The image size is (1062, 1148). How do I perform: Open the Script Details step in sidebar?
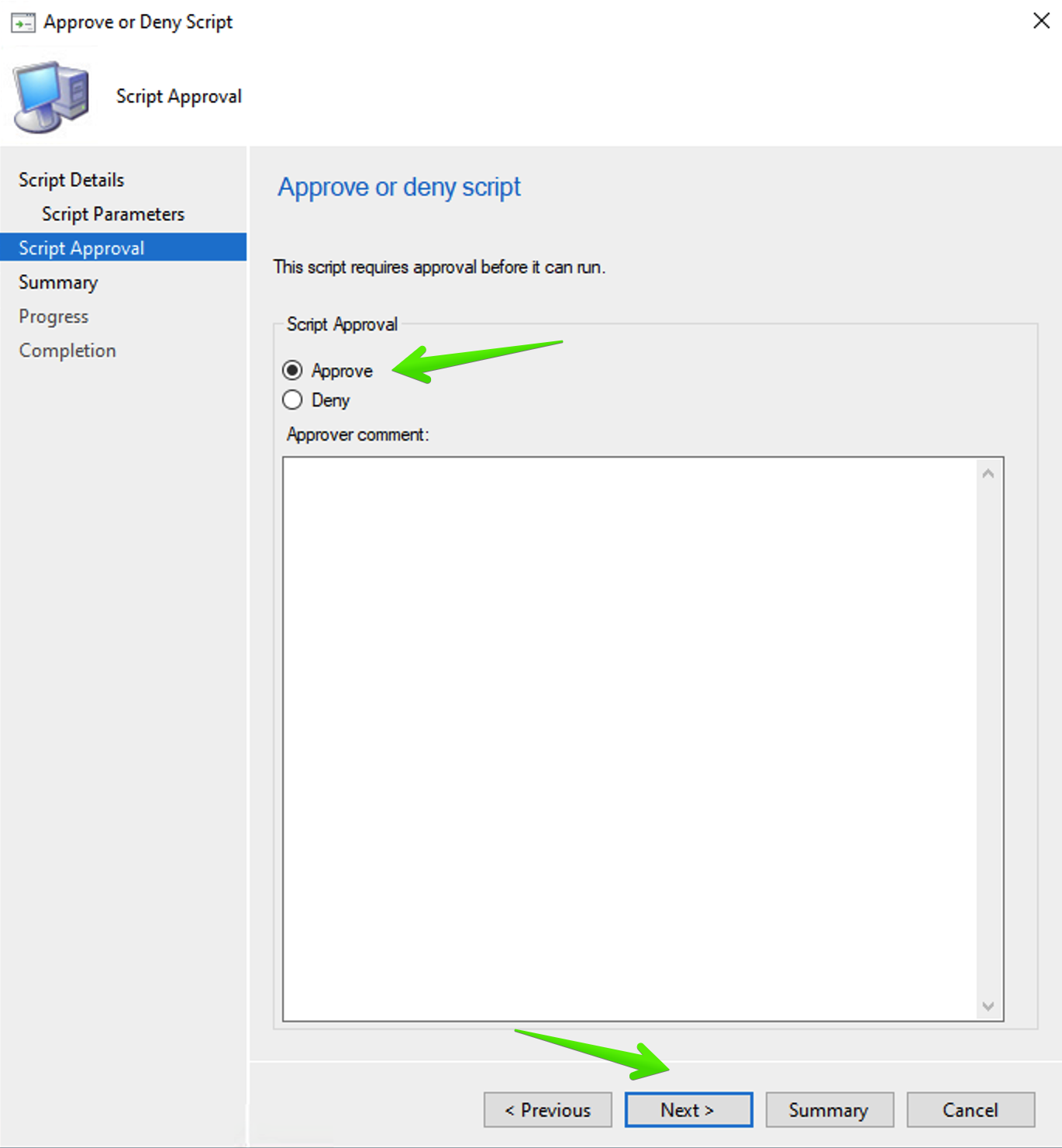(71, 180)
